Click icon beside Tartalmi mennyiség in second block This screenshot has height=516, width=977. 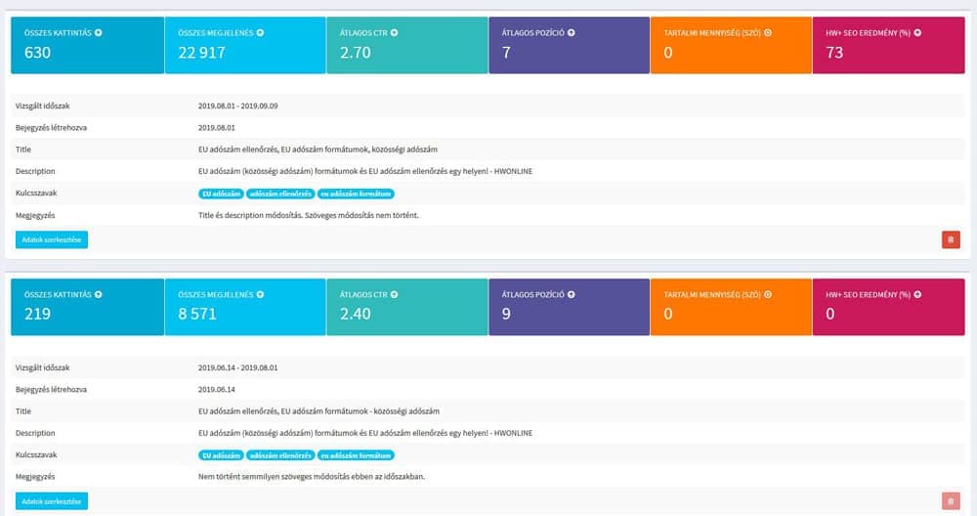768,295
